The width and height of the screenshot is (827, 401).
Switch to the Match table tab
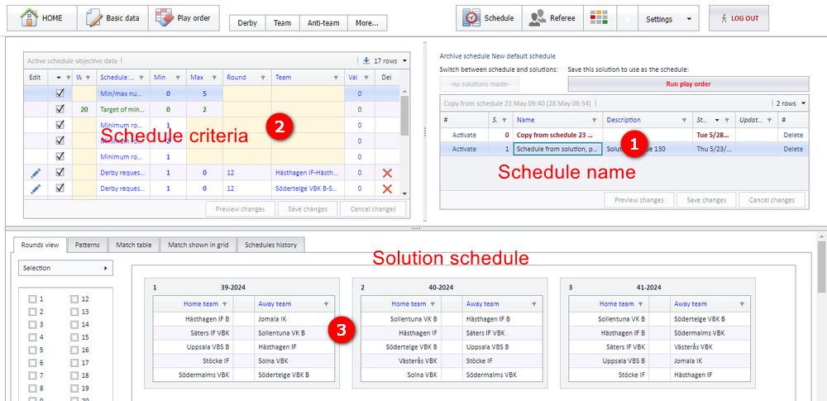click(134, 245)
